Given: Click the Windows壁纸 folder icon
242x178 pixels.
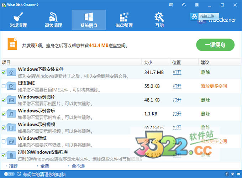Looking at the screenshot, I should (11, 141).
